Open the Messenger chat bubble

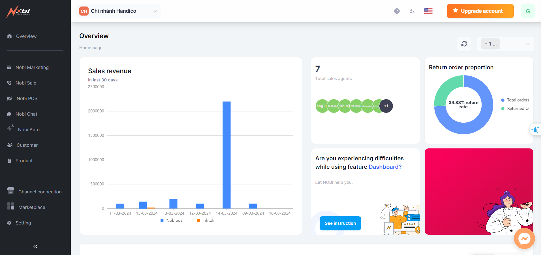(x=524, y=239)
